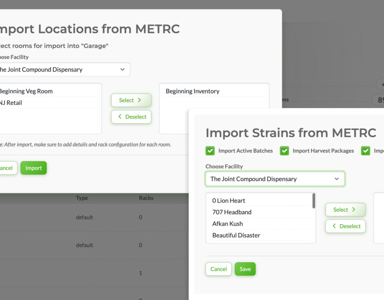Click Deselect button in Import Locations dialog
Image resolution: width=384 pixels, height=300 pixels.
click(x=131, y=117)
